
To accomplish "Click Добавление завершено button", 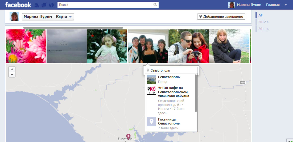I will point(221,17).
